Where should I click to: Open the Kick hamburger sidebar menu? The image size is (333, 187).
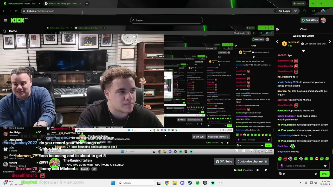tap(5, 20)
